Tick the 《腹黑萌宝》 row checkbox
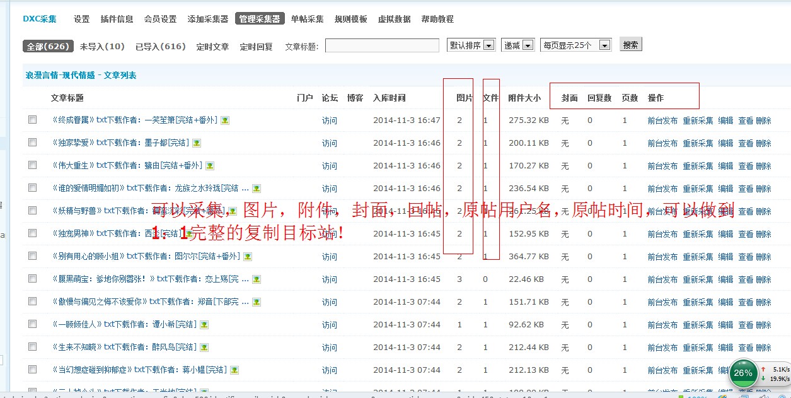This screenshot has height=398, width=791. 33,279
